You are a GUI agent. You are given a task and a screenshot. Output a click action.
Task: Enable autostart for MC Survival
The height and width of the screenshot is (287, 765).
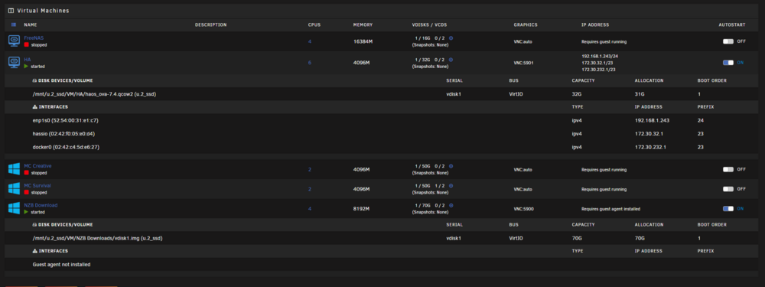pyautogui.click(x=728, y=189)
